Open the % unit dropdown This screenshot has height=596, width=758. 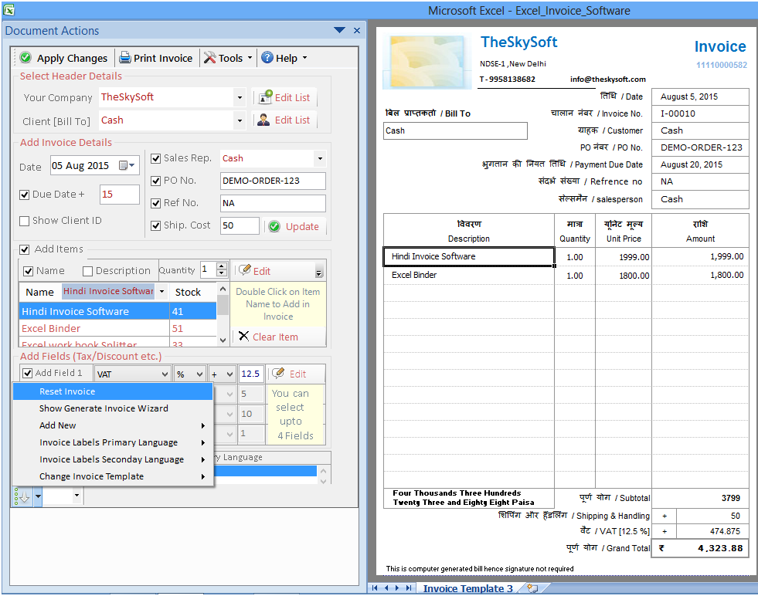click(x=199, y=374)
